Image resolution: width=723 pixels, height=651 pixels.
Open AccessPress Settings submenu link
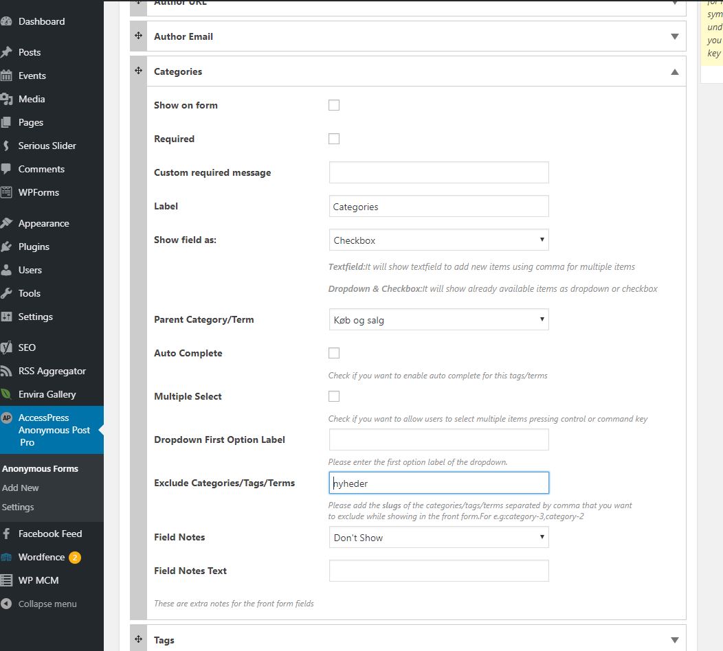pyautogui.click(x=17, y=507)
